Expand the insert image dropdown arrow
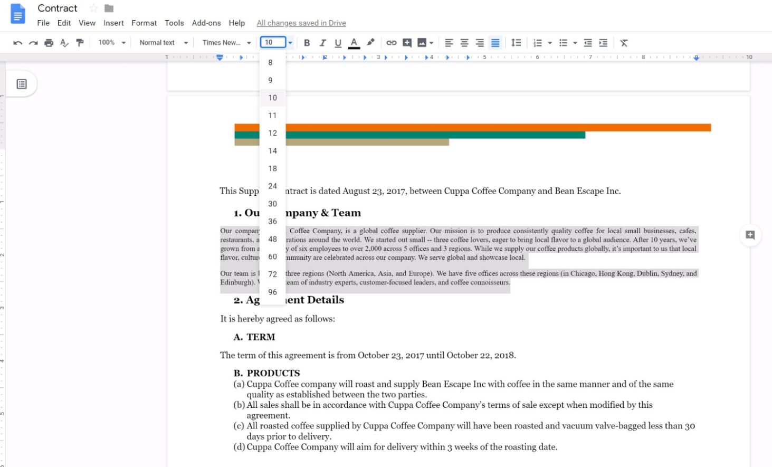Viewport: 772px width, 467px height. coord(432,43)
